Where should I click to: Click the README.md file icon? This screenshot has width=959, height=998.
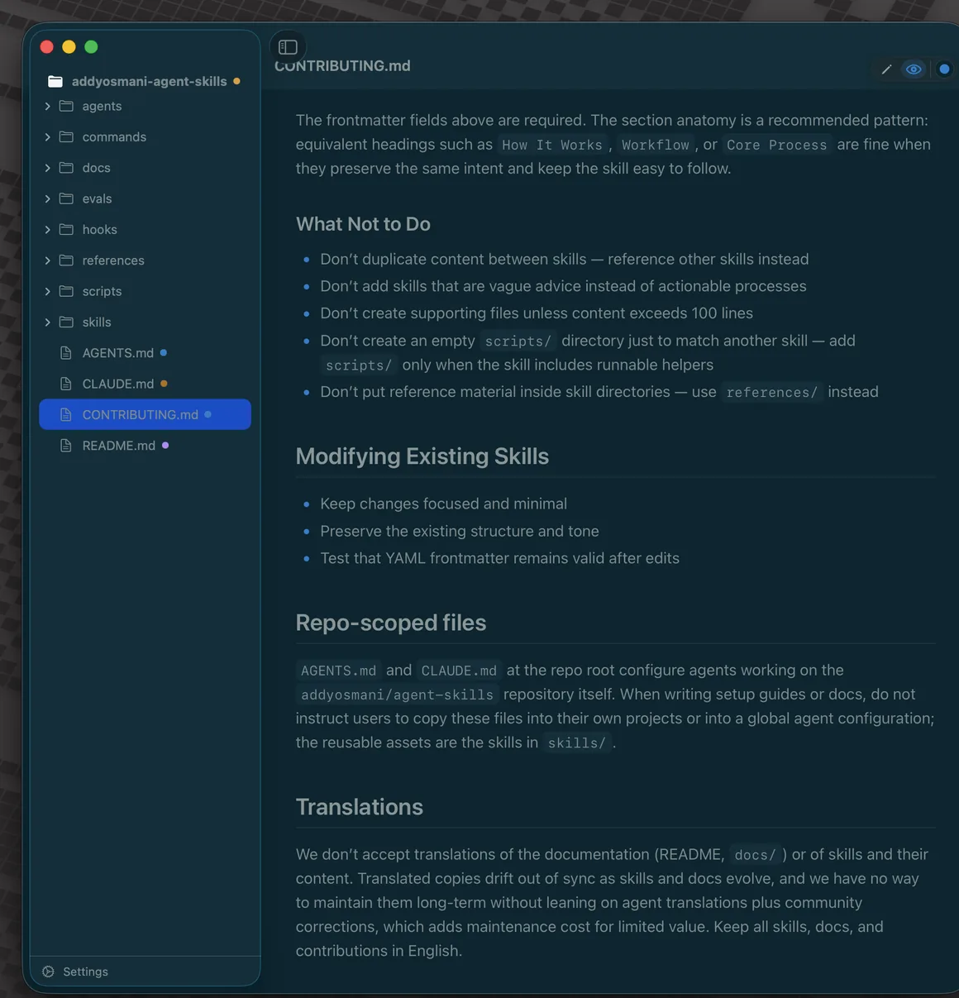66,446
